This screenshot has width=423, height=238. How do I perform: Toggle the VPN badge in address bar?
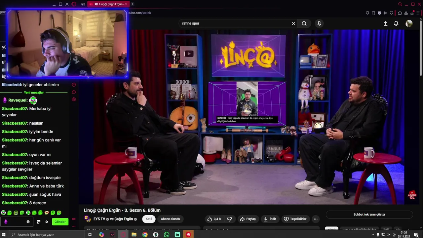pyautogui.click(x=3, y=13)
